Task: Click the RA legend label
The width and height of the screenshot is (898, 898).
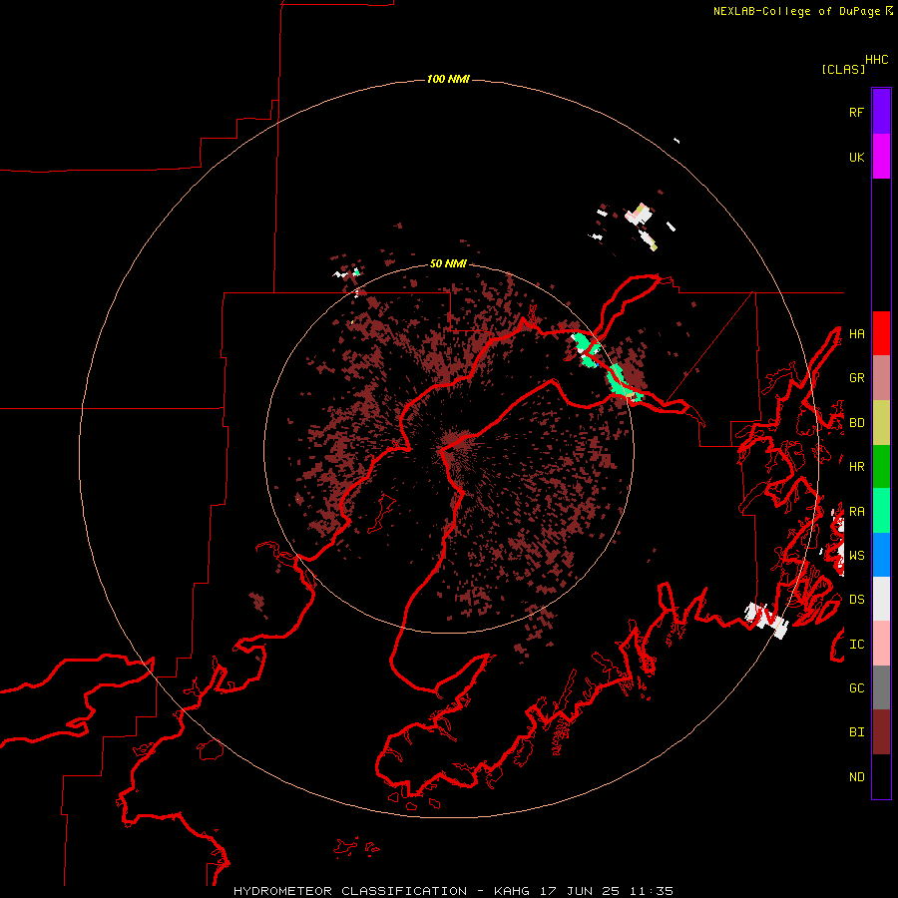Action: point(856,512)
